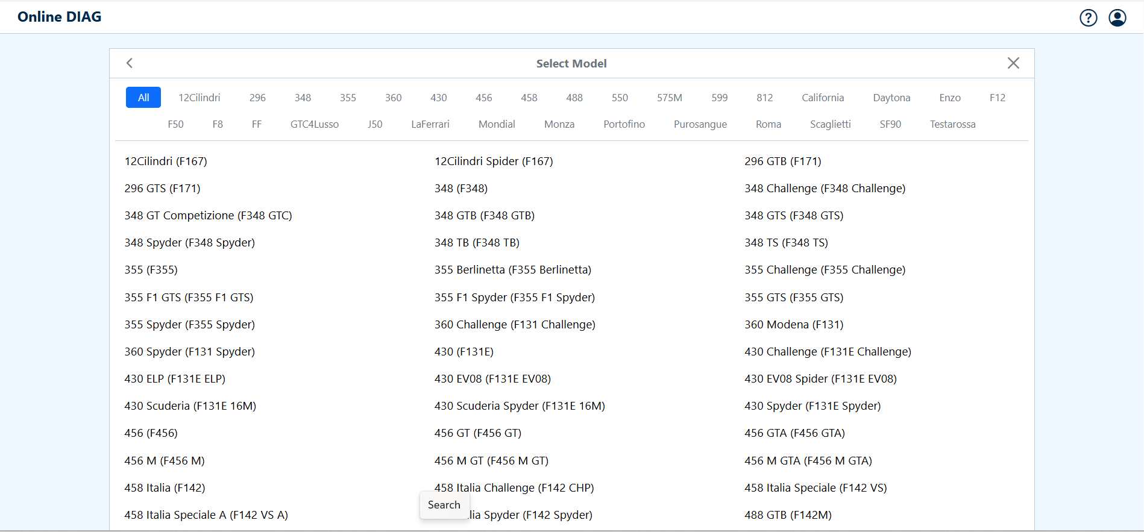Select the 296 GTB (F171) model

click(782, 161)
